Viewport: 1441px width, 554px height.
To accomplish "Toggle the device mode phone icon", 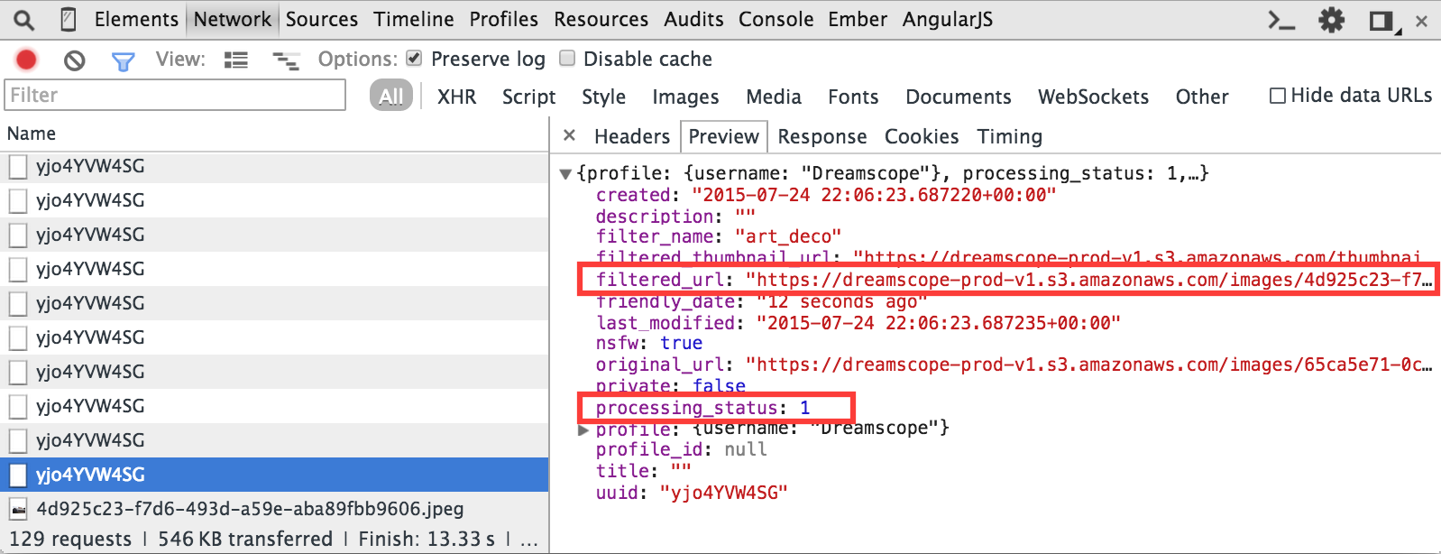I will 68,20.
